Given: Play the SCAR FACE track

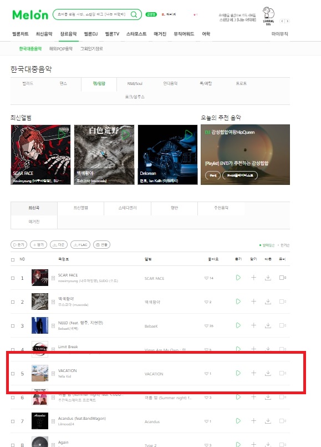Looking at the screenshot, I should click(238, 278).
